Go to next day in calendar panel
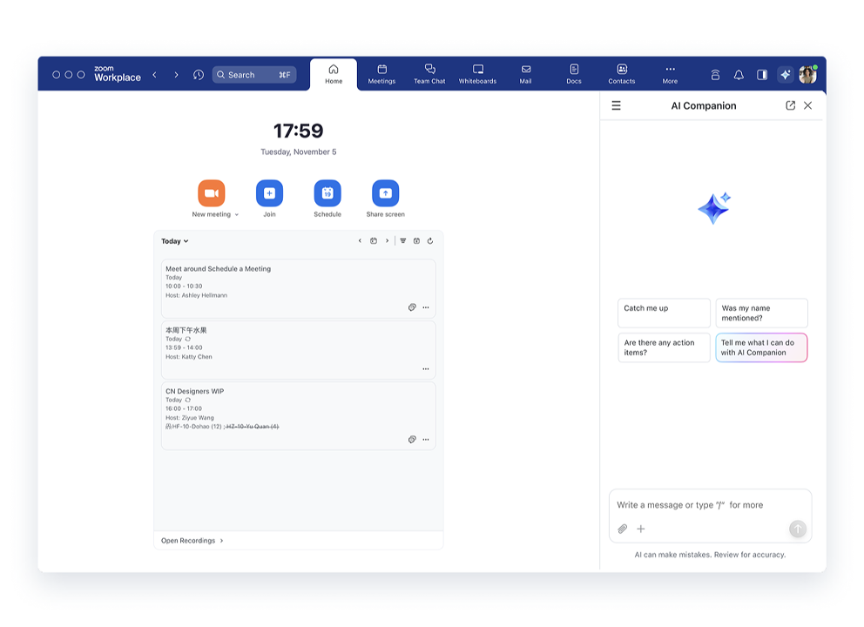864x627 pixels. pos(387,240)
